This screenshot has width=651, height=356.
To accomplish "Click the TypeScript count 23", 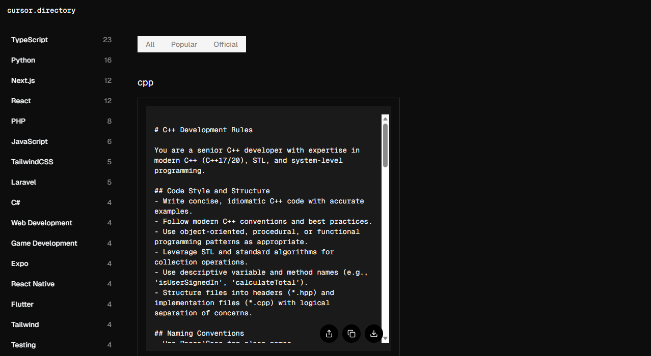I will 107,40.
